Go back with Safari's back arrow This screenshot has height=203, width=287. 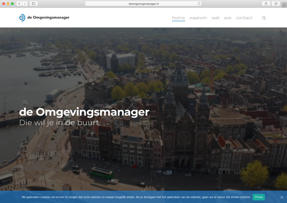coord(19,4)
